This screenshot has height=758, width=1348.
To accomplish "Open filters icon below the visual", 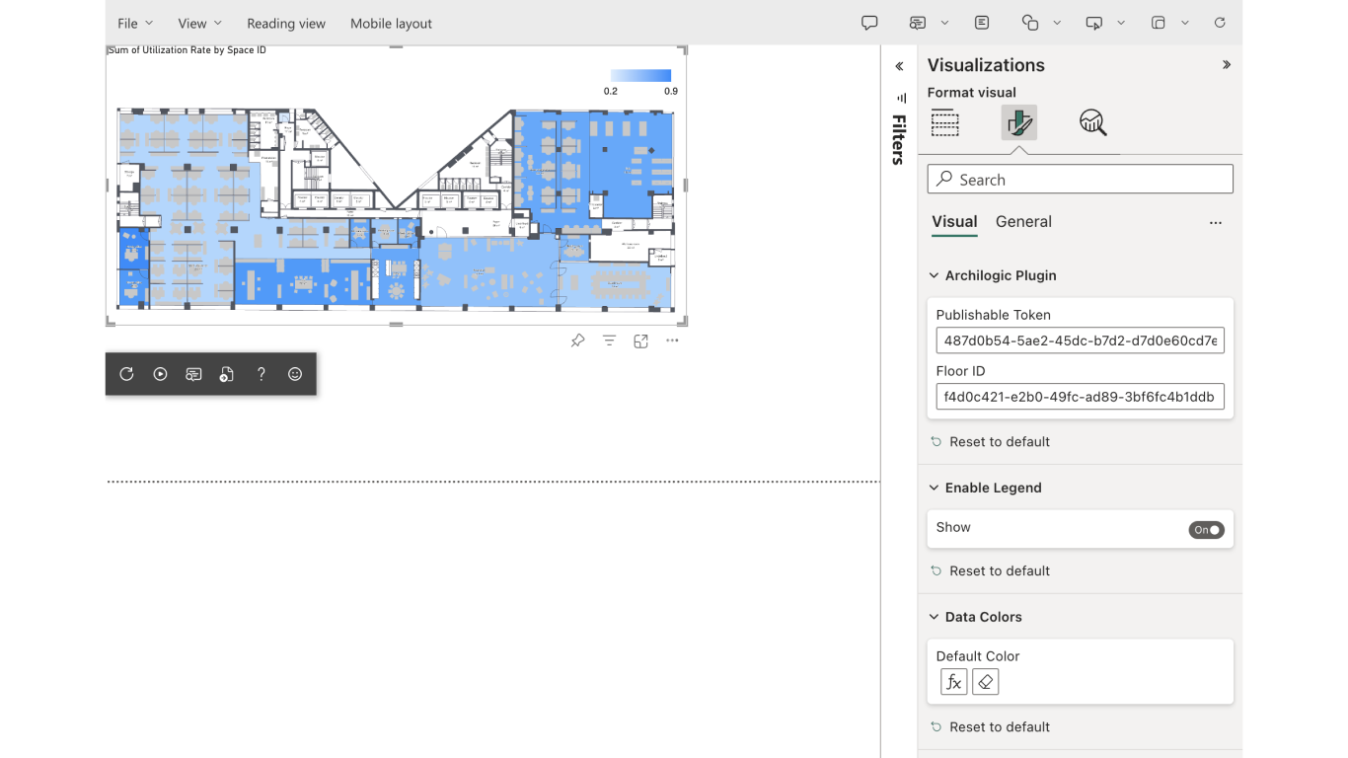I will click(609, 341).
